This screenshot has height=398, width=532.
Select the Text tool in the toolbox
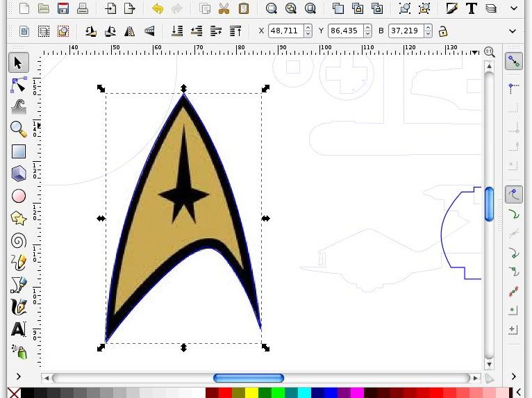pos(19,329)
